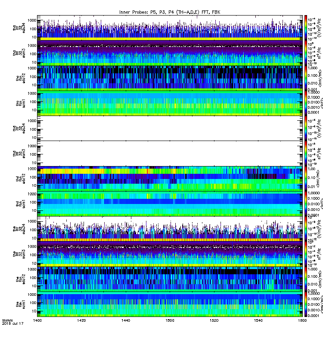Click the '2018 Jul 17' date label
Viewport: 323px width, 345px height.
[x=12, y=323]
